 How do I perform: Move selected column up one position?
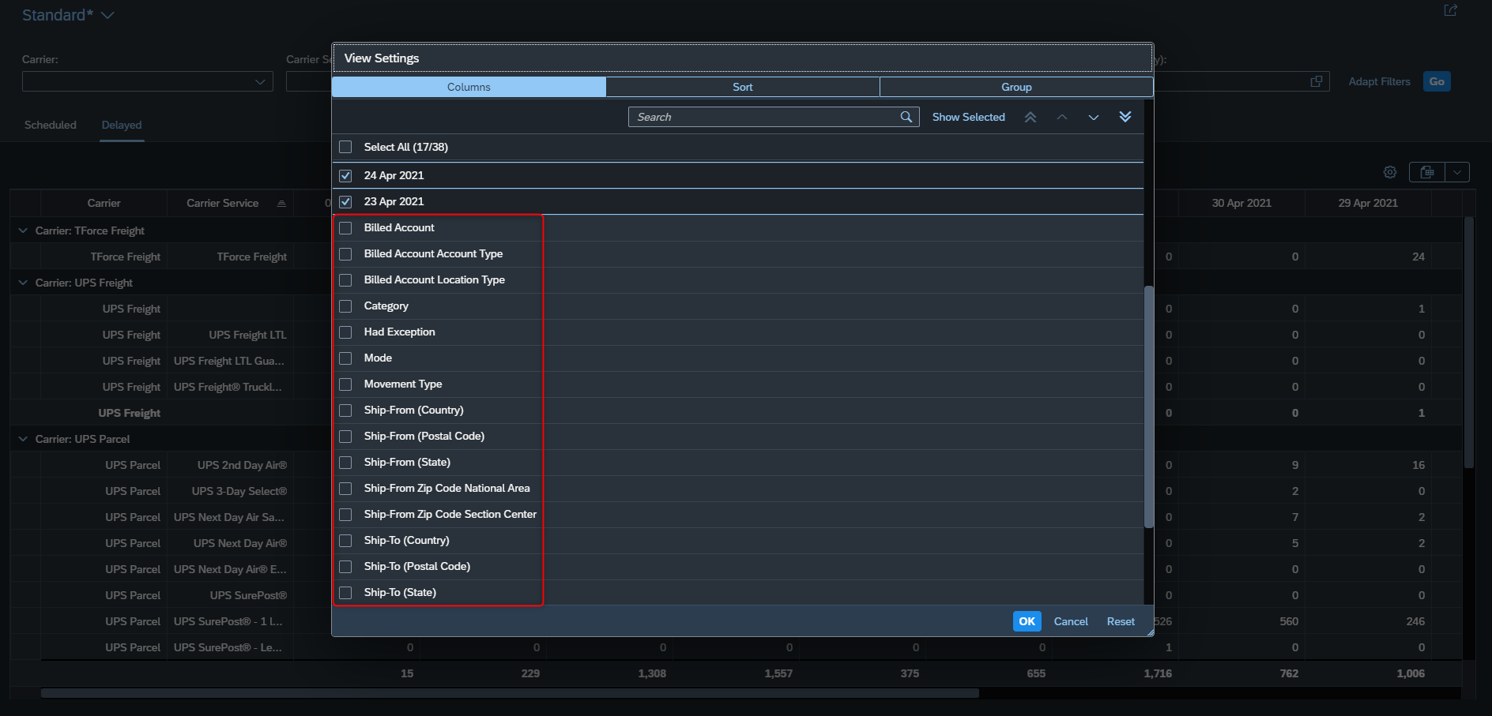tap(1062, 117)
